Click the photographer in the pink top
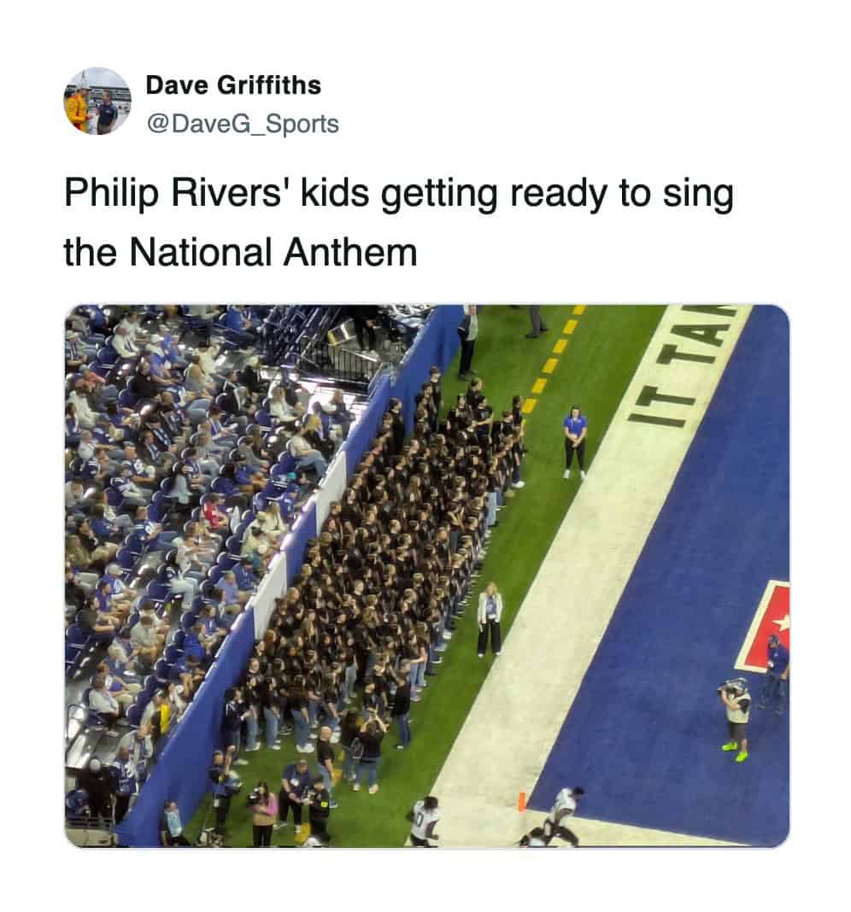This screenshot has height=912, width=851. pyautogui.click(x=262, y=813)
